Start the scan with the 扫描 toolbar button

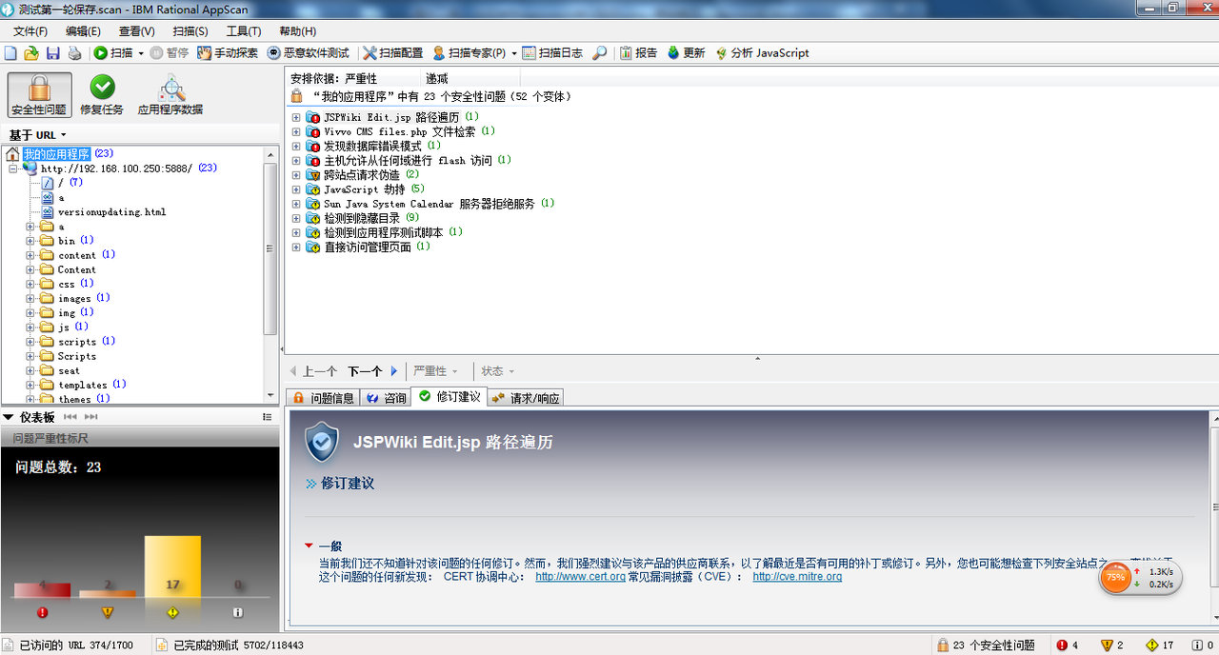[114, 53]
